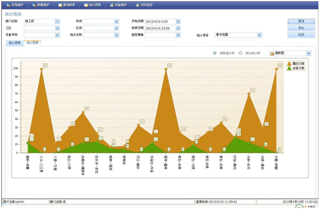Click the green series legend swatch
Viewport: 320px width, 209px height.
point(289,68)
